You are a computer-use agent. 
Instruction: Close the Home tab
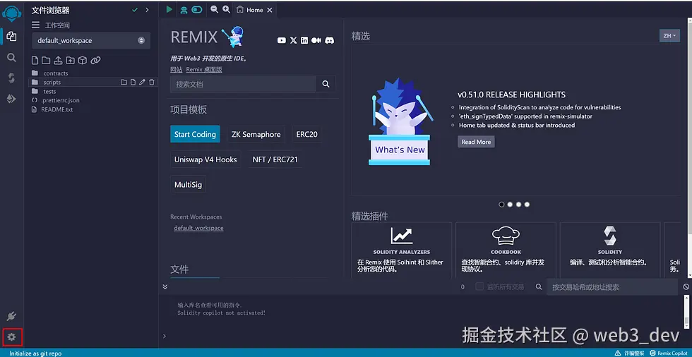(270, 10)
